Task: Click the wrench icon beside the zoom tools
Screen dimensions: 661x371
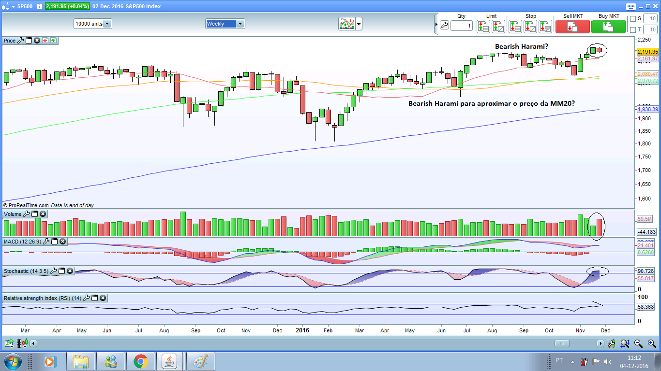Action: (612, 343)
